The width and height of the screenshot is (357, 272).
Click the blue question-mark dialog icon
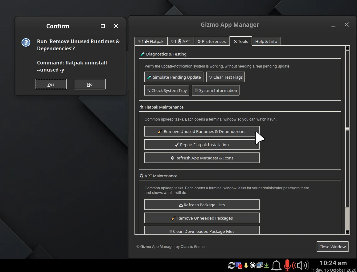[x=26, y=42]
